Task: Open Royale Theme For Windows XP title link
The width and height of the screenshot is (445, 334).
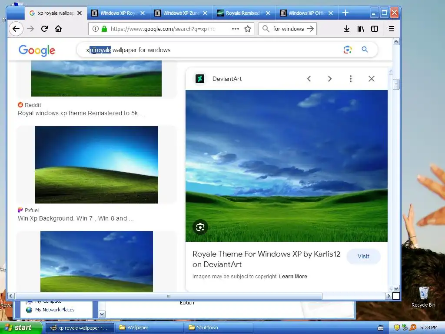Action: tap(266, 259)
